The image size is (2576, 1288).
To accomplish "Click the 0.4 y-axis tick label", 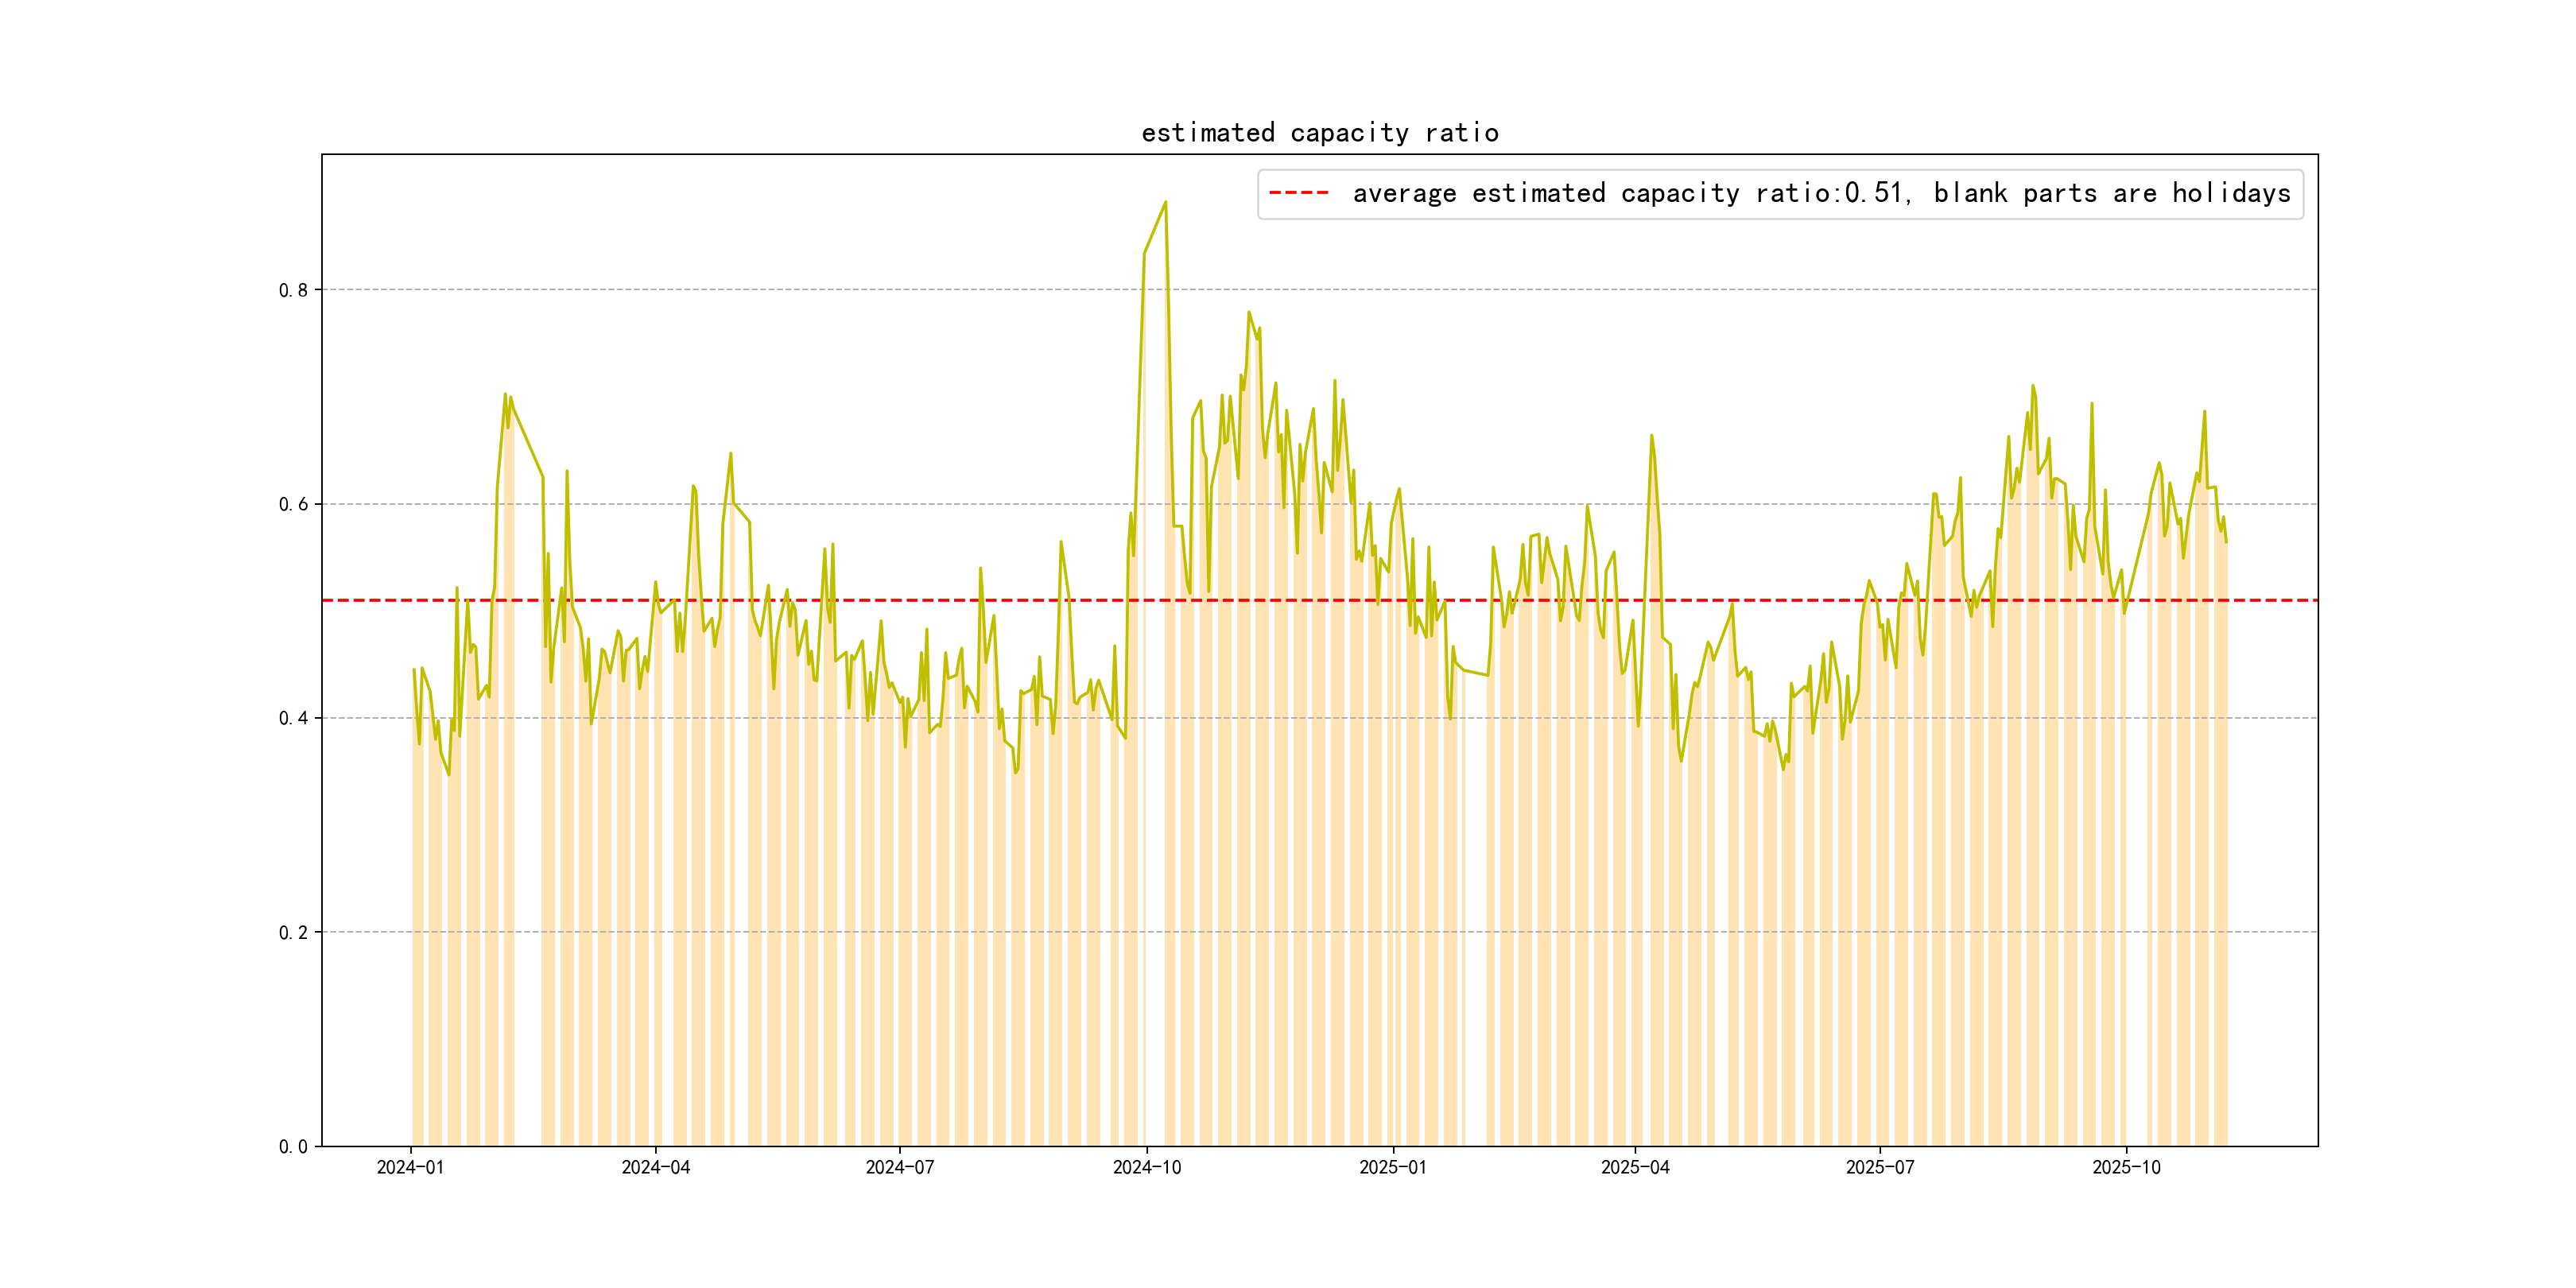I will tap(293, 718).
